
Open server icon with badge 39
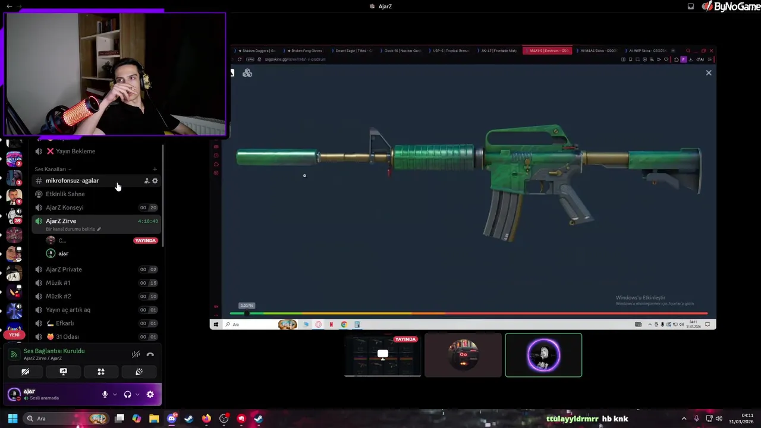click(14, 215)
